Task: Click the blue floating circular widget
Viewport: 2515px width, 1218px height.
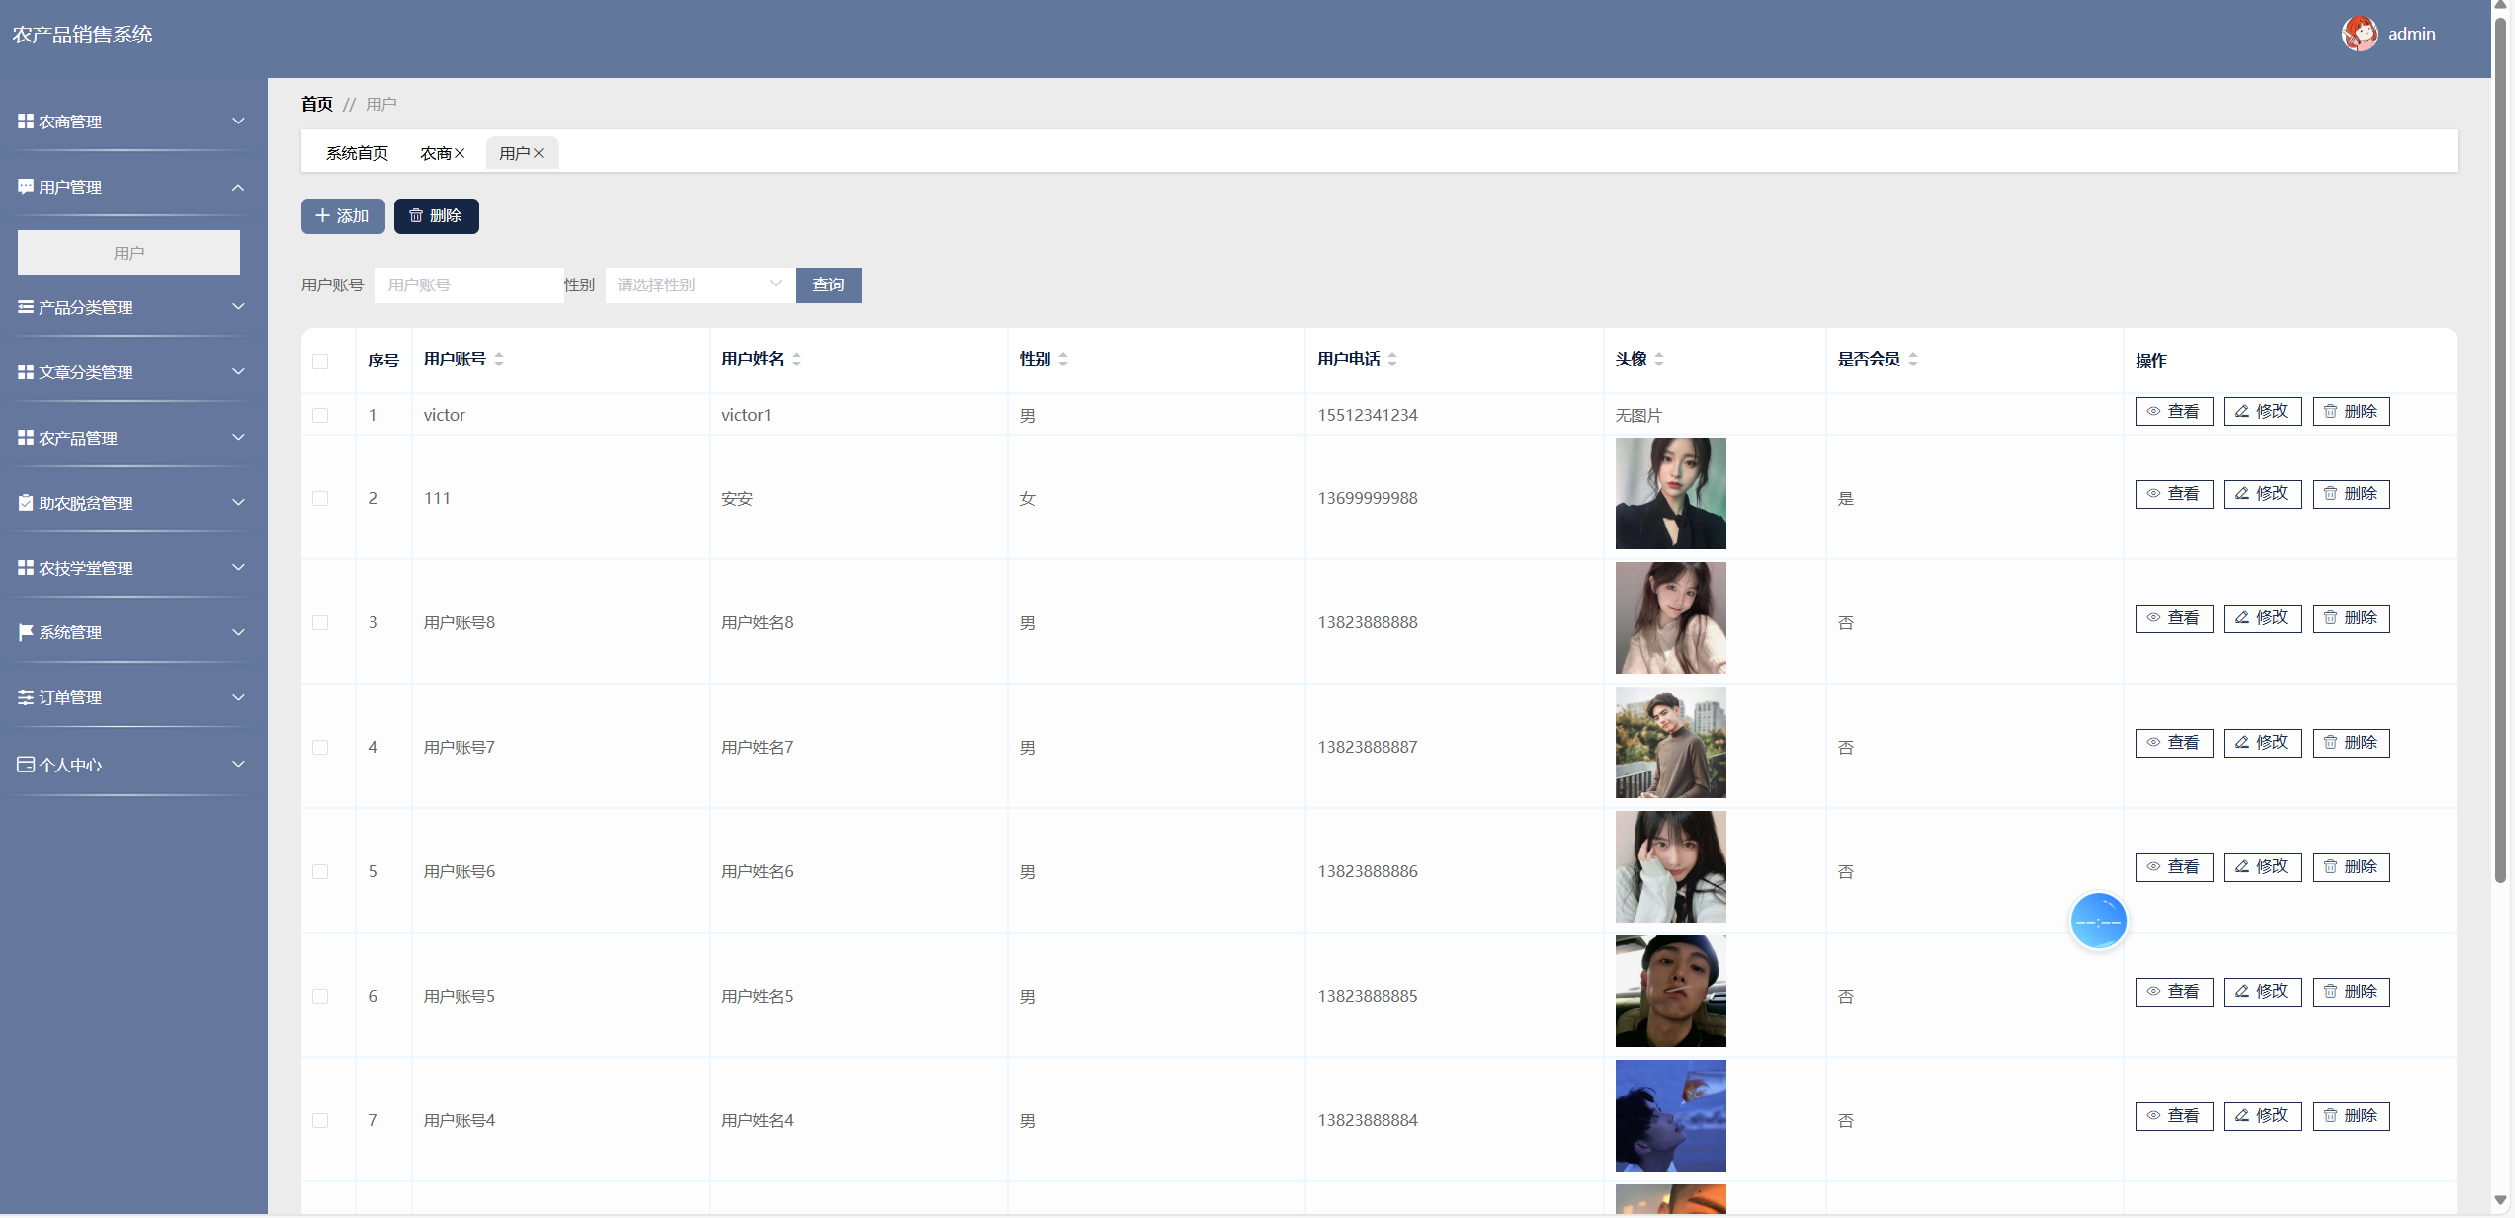Action: coord(2098,921)
